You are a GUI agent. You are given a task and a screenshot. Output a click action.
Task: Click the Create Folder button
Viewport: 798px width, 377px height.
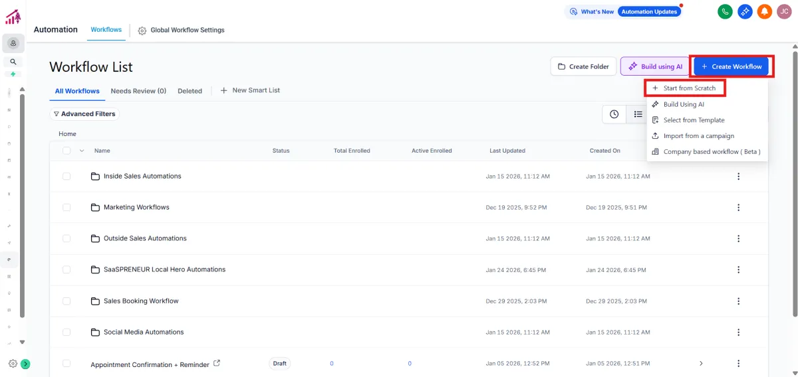point(583,66)
